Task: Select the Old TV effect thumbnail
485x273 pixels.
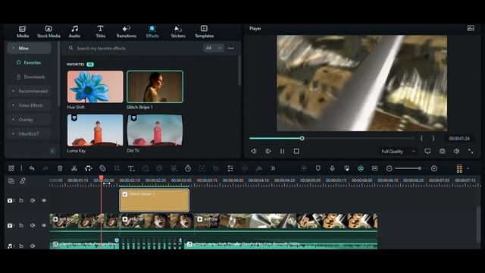Action: click(x=155, y=130)
